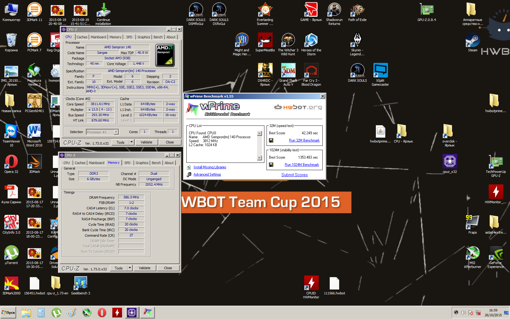Open the Skyrim Legendary desktop shortcut
Viewport: 510px width, 319px height.
[357, 44]
